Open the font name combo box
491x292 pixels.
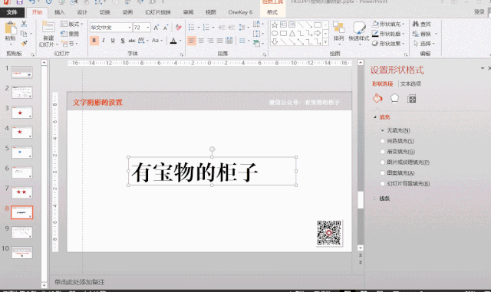(x=110, y=28)
